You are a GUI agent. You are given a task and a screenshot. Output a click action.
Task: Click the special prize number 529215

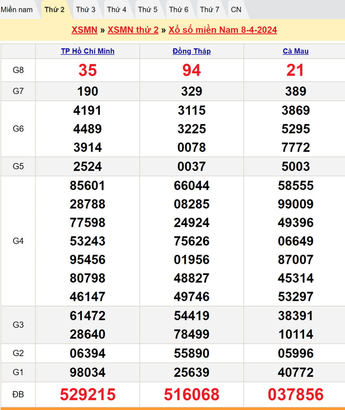coord(87,394)
